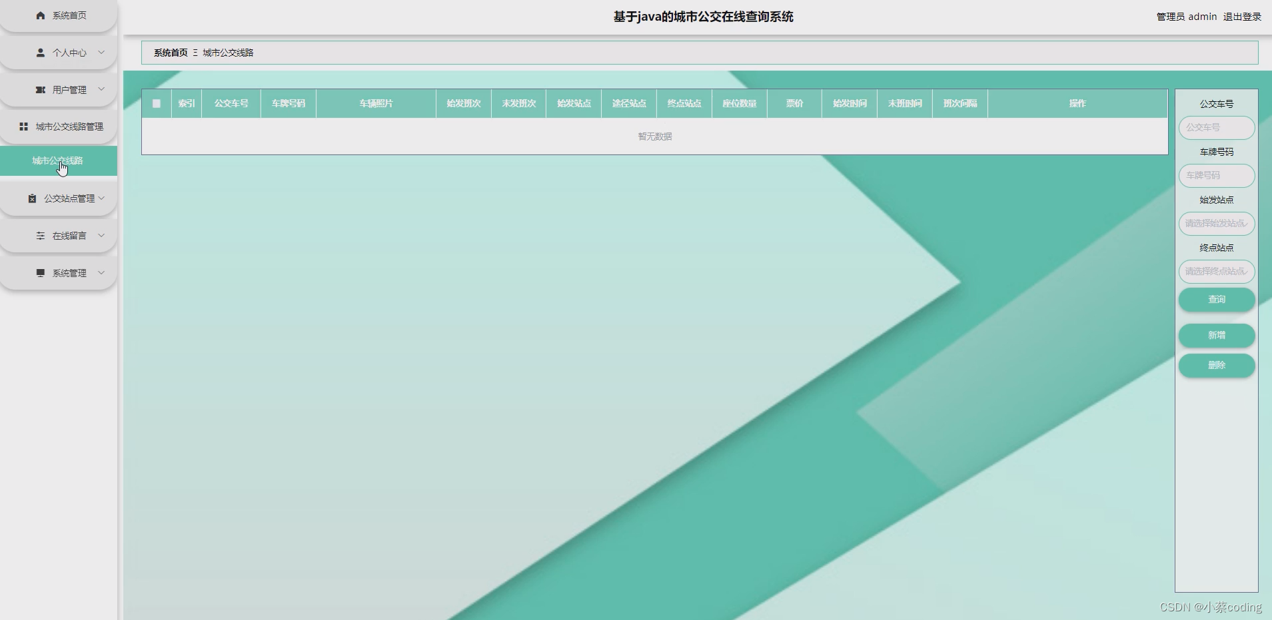Screen dimensions: 1272x620
Task: Click the sliders icon beside 在线留言
Action: [x=41, y=236]
